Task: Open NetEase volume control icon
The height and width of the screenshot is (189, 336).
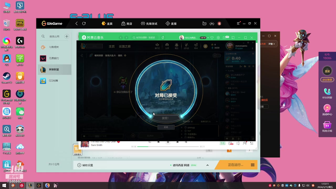Action: (238, 143)
